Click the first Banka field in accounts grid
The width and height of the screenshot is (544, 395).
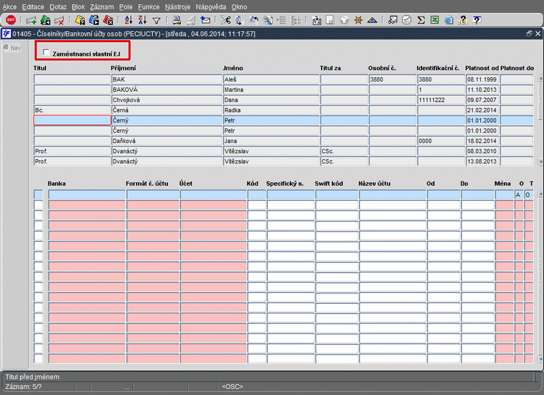point(87,194)
